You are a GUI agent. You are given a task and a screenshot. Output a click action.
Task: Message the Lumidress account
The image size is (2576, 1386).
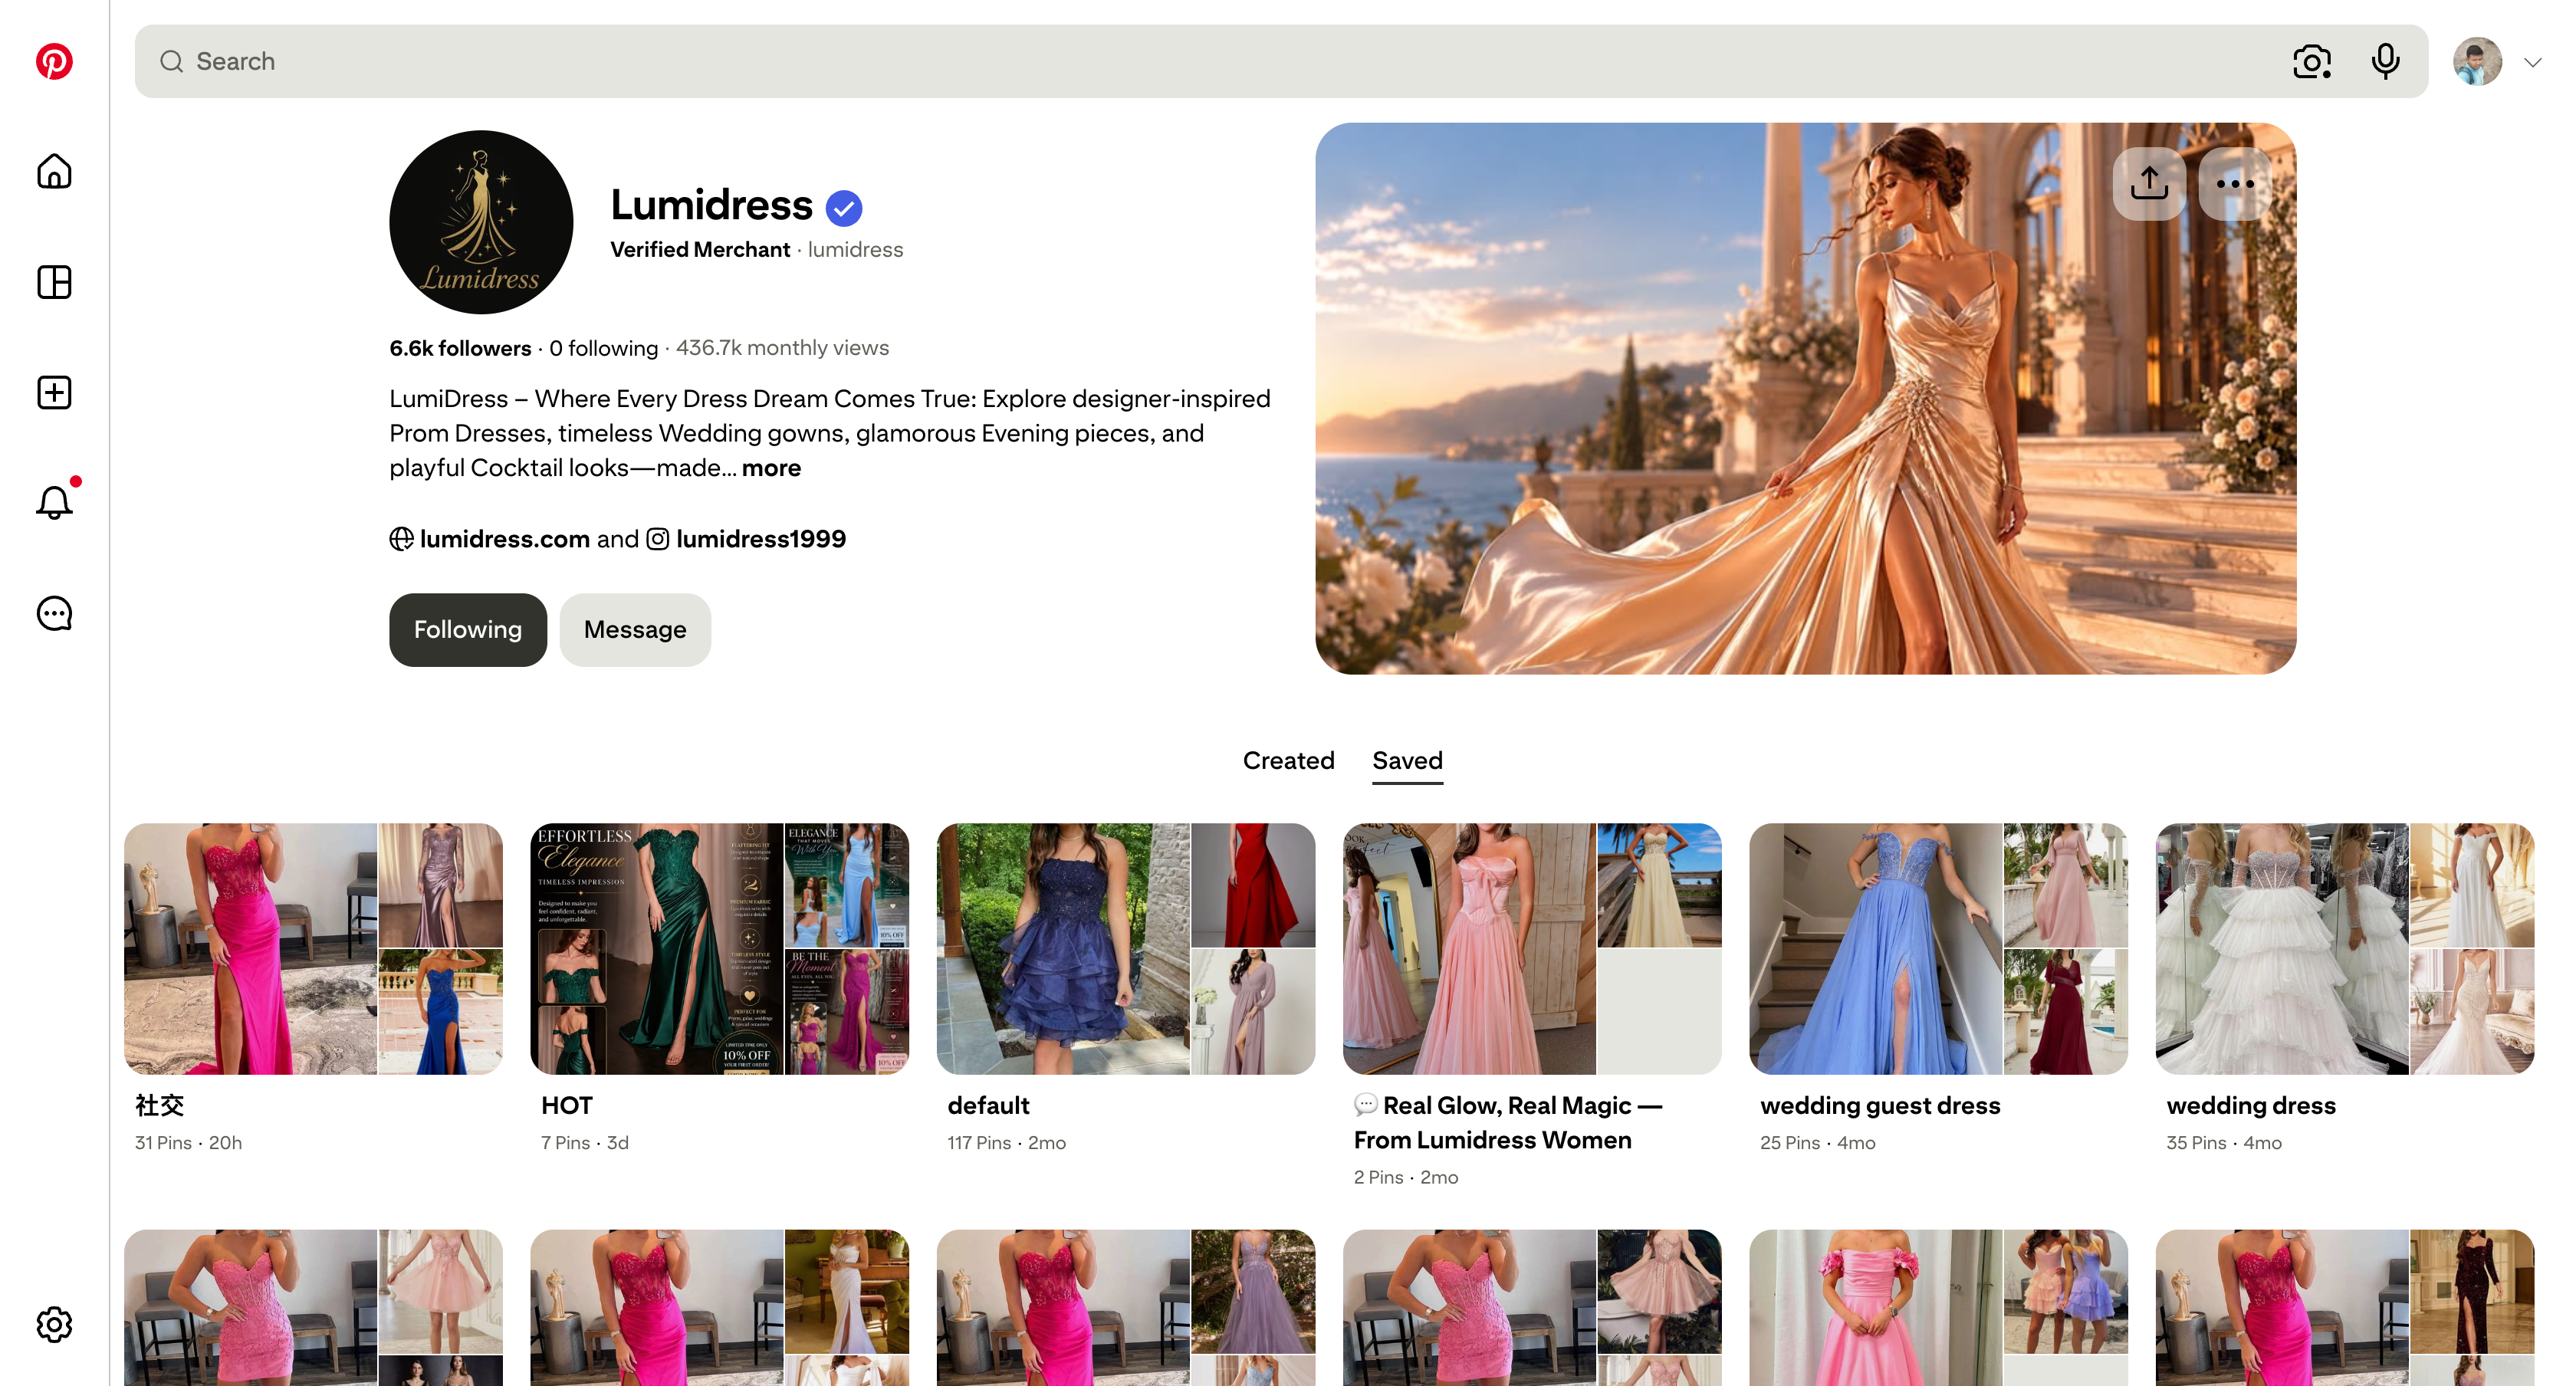635,630
